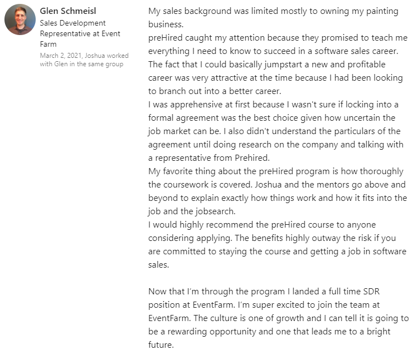
Task: Click the line starting 'I was apprehensive at first'
Action: [x=273, y=105]
